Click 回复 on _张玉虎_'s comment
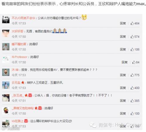 pyautogui.click(x=123, y=101)
